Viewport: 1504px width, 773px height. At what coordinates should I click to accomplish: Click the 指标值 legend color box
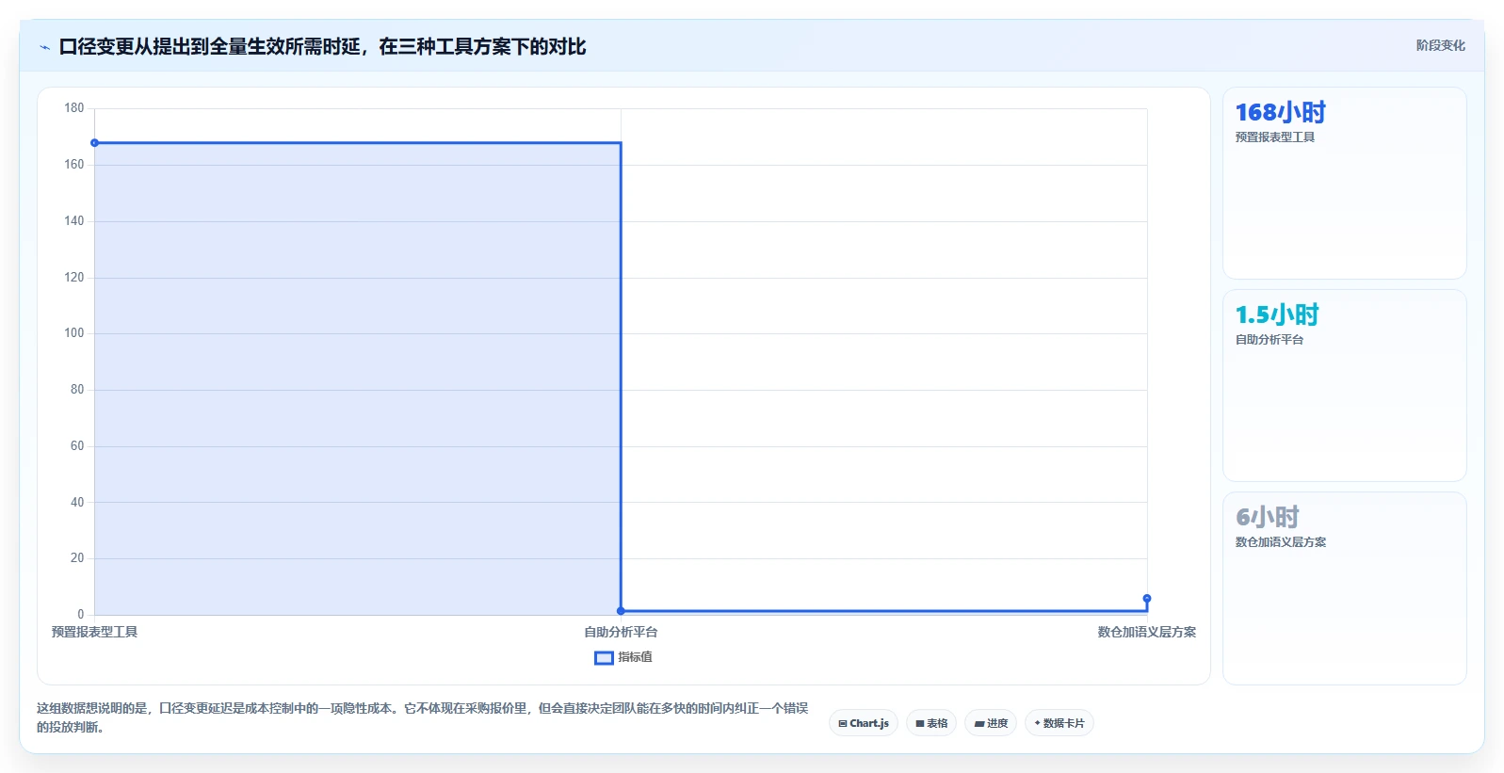604,658
